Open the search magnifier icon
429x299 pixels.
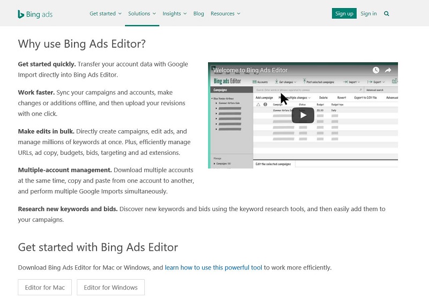(386, 14)
